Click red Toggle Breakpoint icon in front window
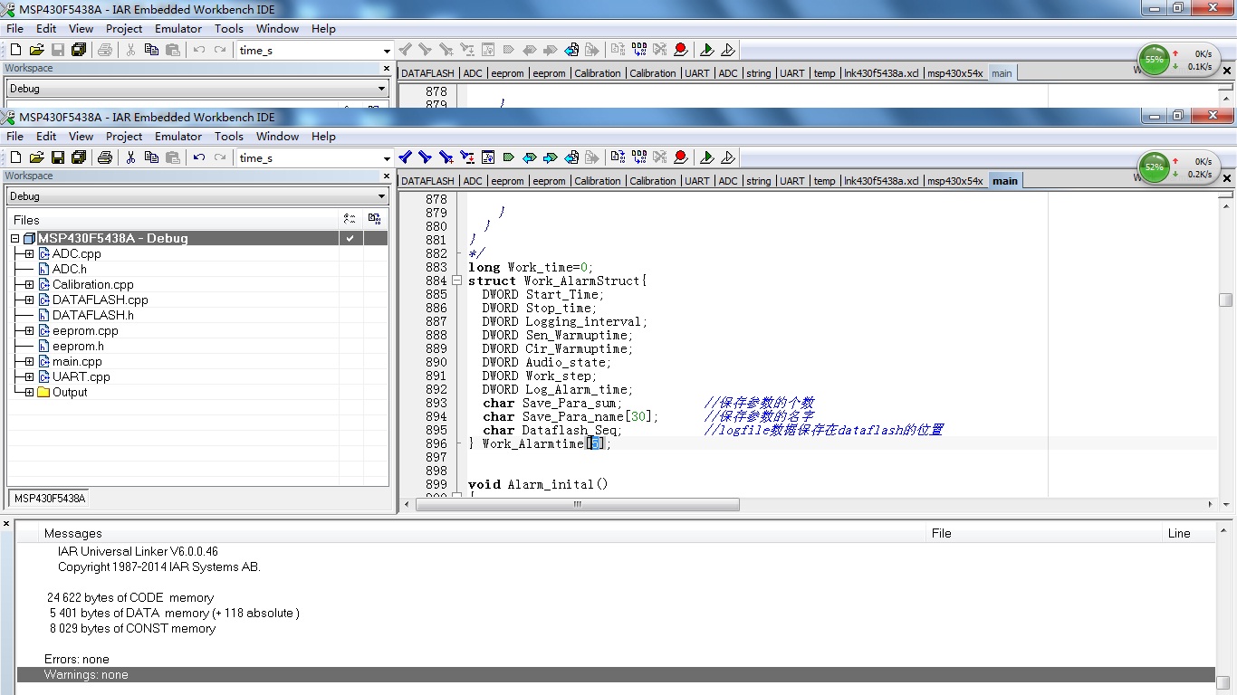1237x695 pixels. pyautogui.click(x=681, y=157)
